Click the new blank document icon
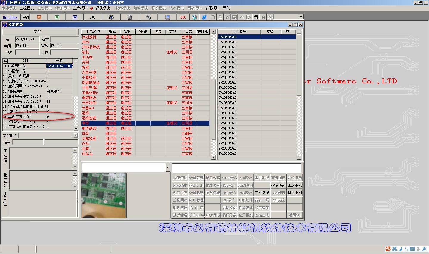Screen dimensions: 429x254 pyautogui.click(x=213, y=17)
